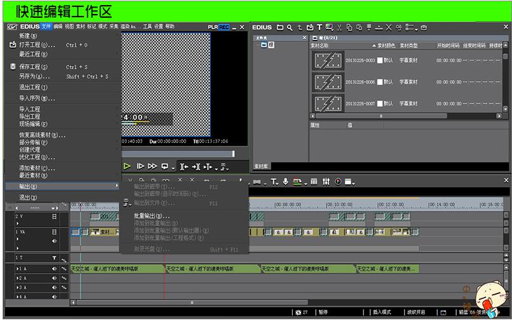Viewport: 512px width, 320px height.
Task: Toggle sync lock icon on track 1 A
Action: pyautogui.click(x=64, y=269)
